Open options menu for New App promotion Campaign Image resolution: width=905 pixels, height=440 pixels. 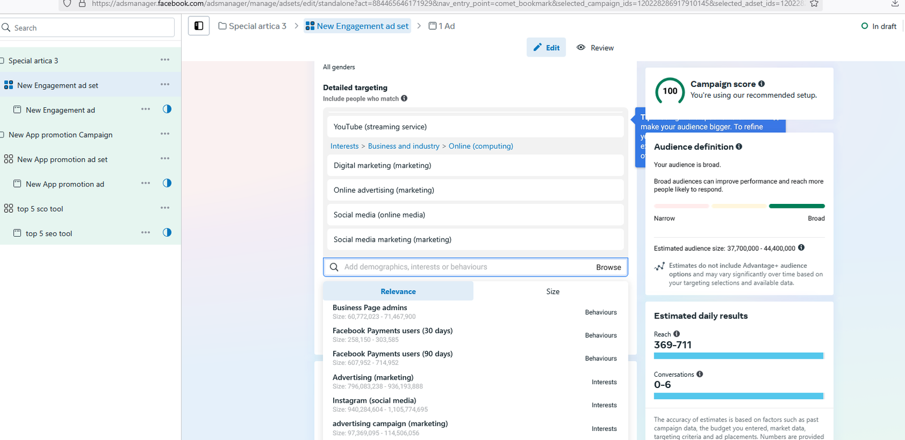point(165,134)
